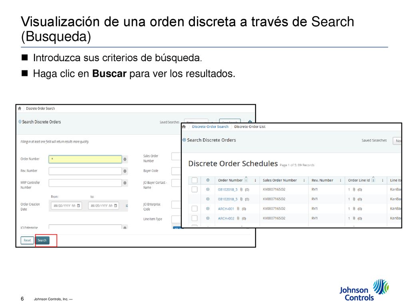The width and height of the screenshot is (409, 307).
Task: Open the Discrete Order Search breadcrumb link in list window
Action: tap(210, 127)
